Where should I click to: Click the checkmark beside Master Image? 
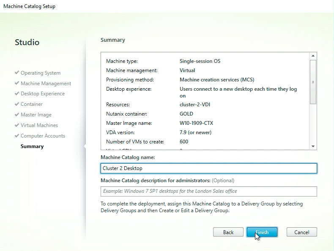17,115
